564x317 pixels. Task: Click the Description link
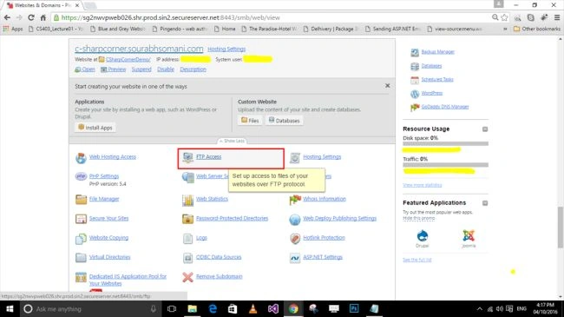[x=193, y=69]
